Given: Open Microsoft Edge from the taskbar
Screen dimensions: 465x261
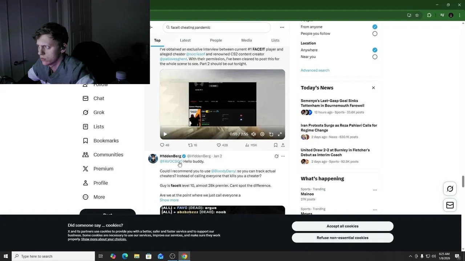Looking at the screenshot, I should click(125, 256).
